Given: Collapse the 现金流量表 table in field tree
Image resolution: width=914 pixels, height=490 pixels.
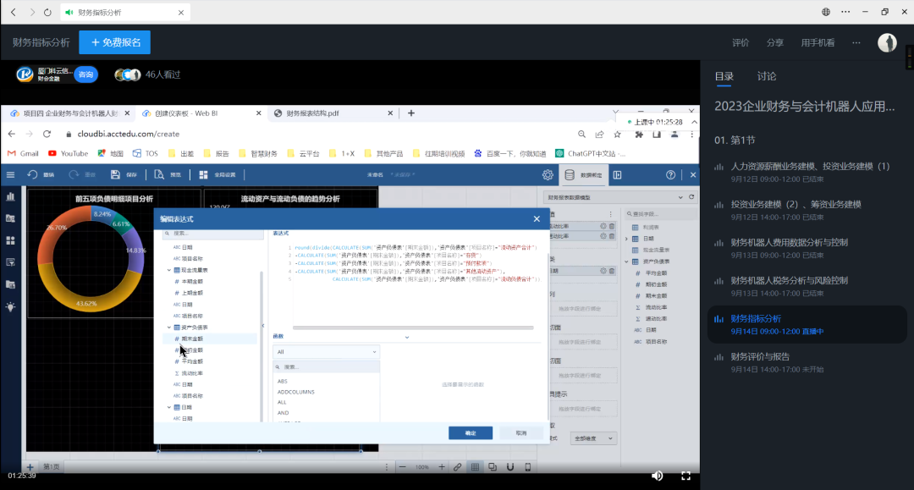Looking at the screenshot, I should (x=169, y=270).
